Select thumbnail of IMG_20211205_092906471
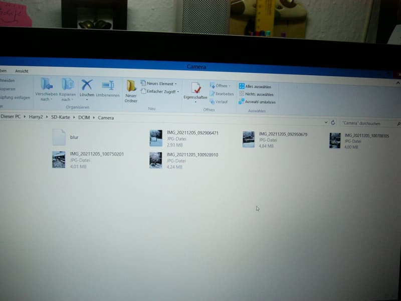 click(156, 138)
